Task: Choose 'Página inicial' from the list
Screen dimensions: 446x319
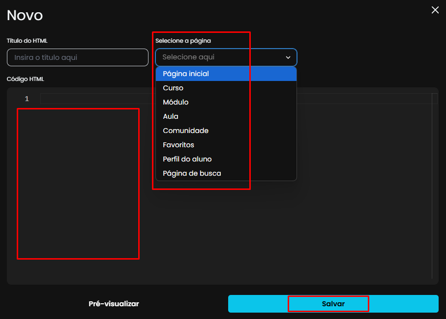Action: coord(226,74)
